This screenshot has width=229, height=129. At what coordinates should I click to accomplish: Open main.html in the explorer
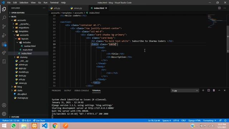tap(28, 50)
